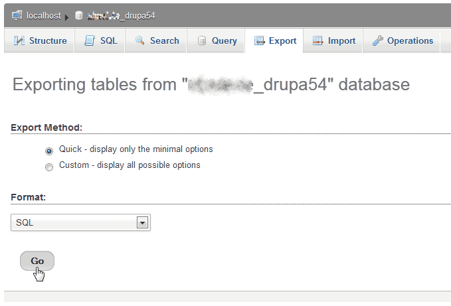Open the Format dropdown arrow
451x306 pixels.
click(141, 223)
